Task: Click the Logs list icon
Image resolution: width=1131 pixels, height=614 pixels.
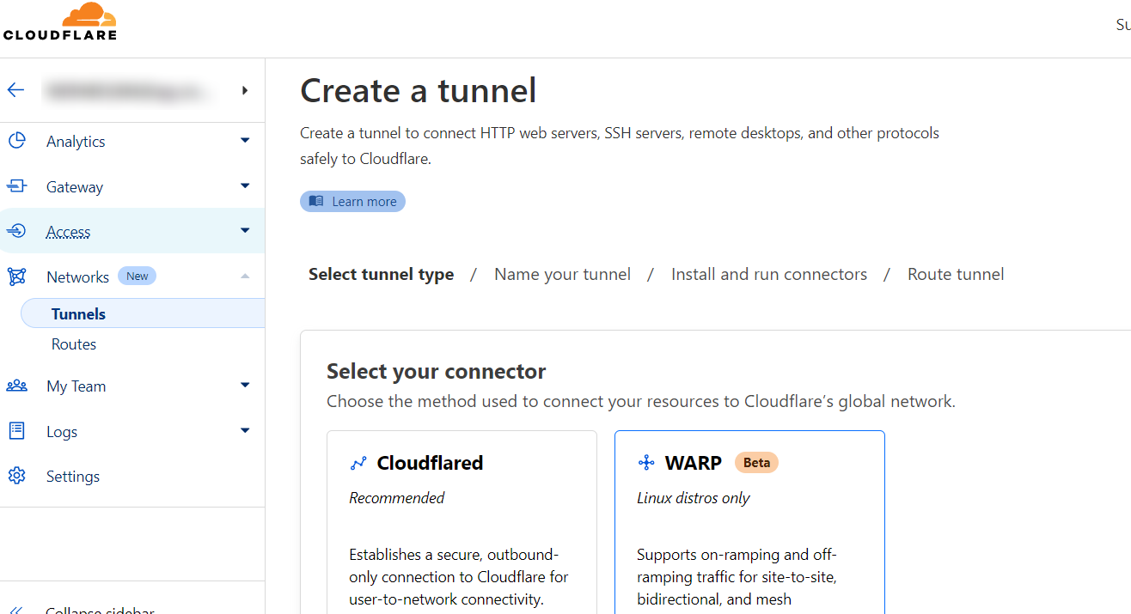Action: point(16,431)
